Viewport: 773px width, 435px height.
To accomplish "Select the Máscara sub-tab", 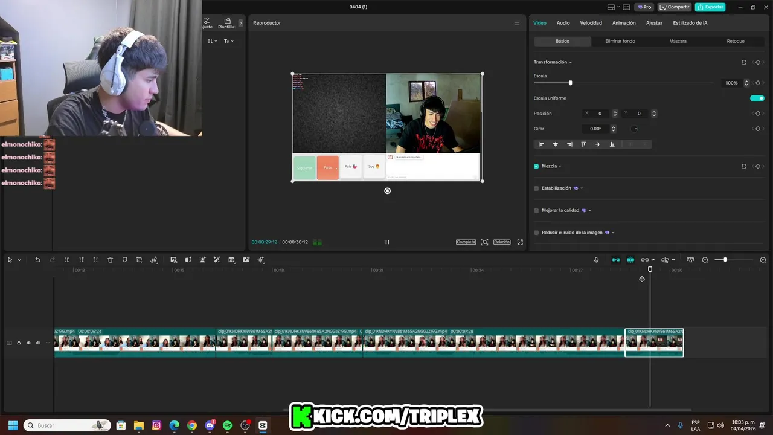I will pyautogui.click(x=678, y=41).
